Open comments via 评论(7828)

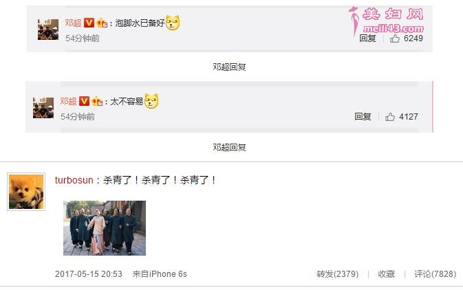tap(435, 274)
